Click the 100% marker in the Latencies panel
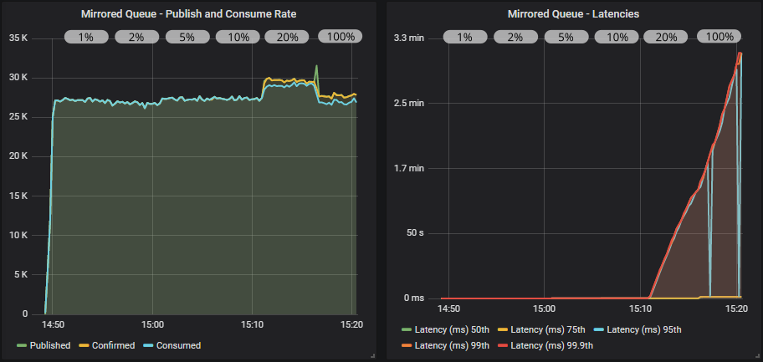Screen dimensions: 763x362 (720, 37)
